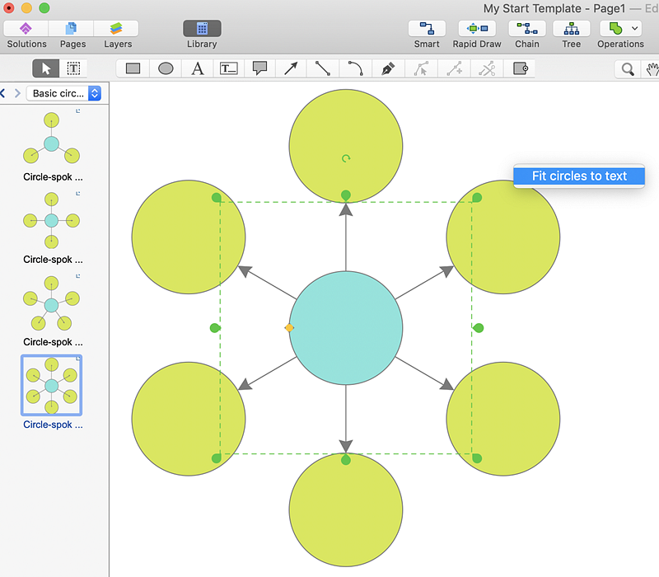Viewport: 659px width, 577px height.
Task: Select the Ellipse shape tool
Action: 166,69
